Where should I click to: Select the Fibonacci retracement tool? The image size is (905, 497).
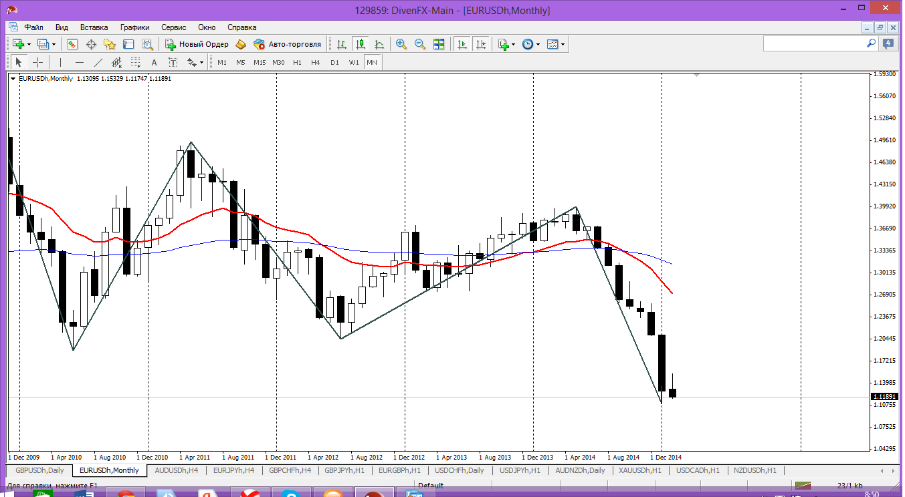[x=136, y=62]
